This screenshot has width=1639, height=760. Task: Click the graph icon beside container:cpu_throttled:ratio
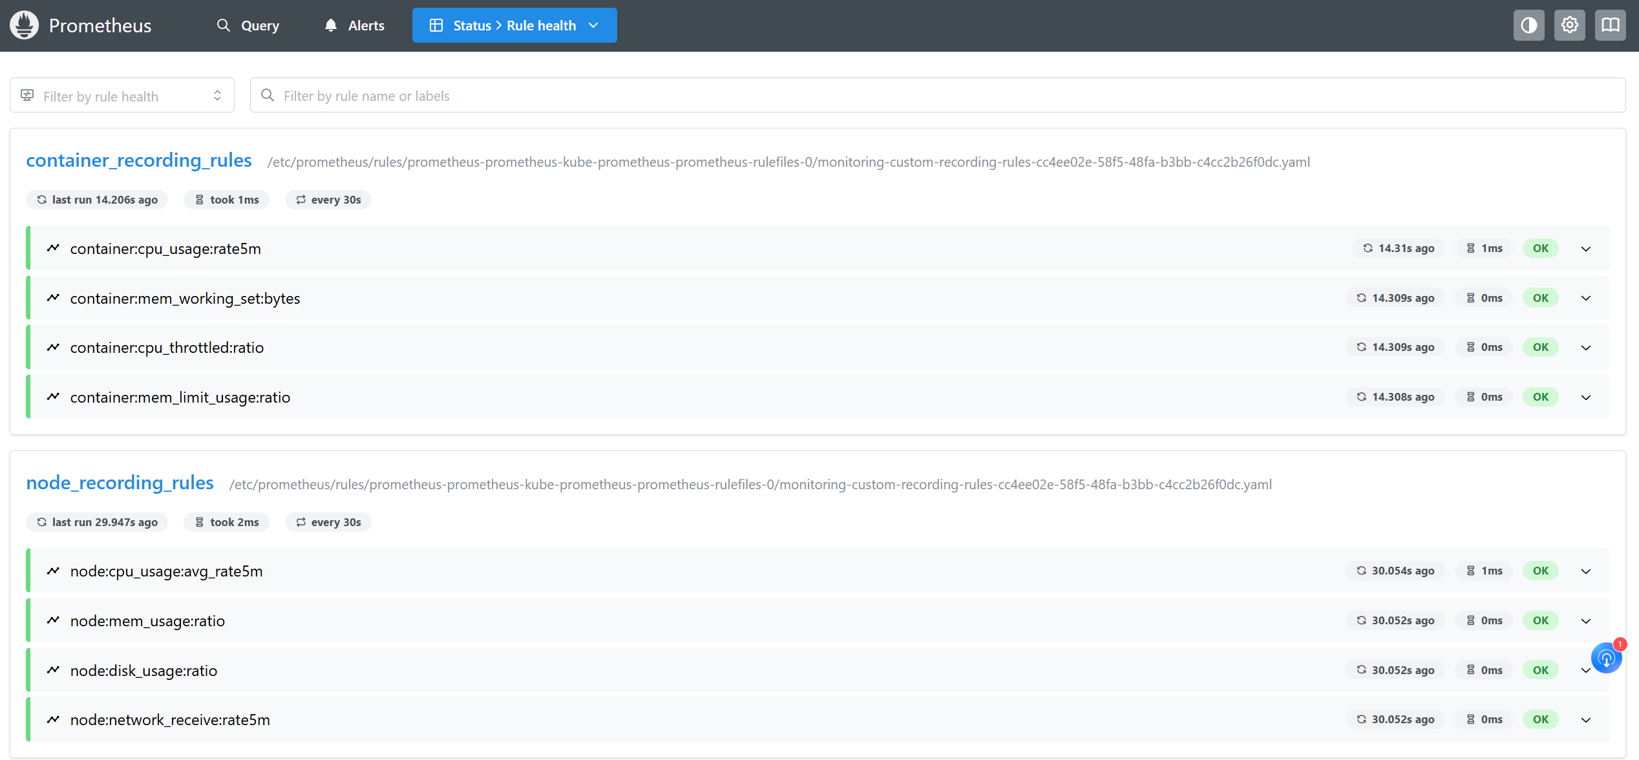click(53, 347)
